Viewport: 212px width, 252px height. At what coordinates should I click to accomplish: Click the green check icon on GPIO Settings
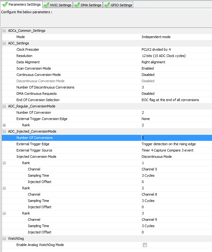pos(107,5)
